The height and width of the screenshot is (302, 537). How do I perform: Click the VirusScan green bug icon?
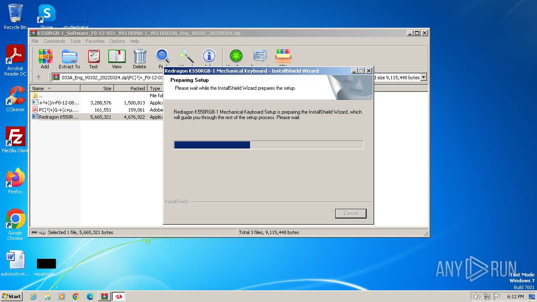click(236, 58)
